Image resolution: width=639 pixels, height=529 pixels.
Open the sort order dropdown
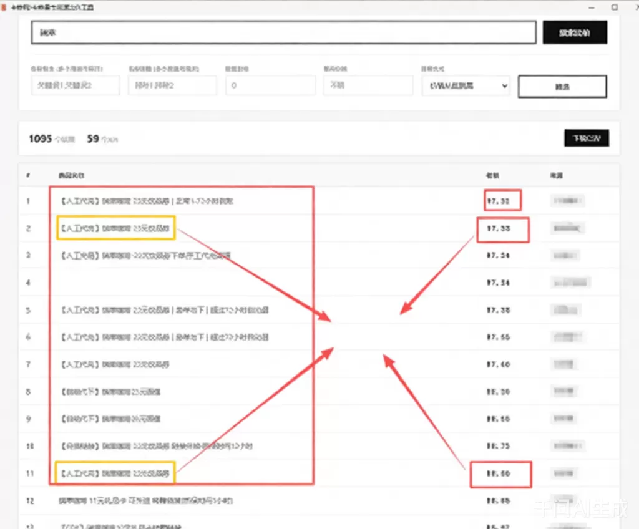[466, 85]
